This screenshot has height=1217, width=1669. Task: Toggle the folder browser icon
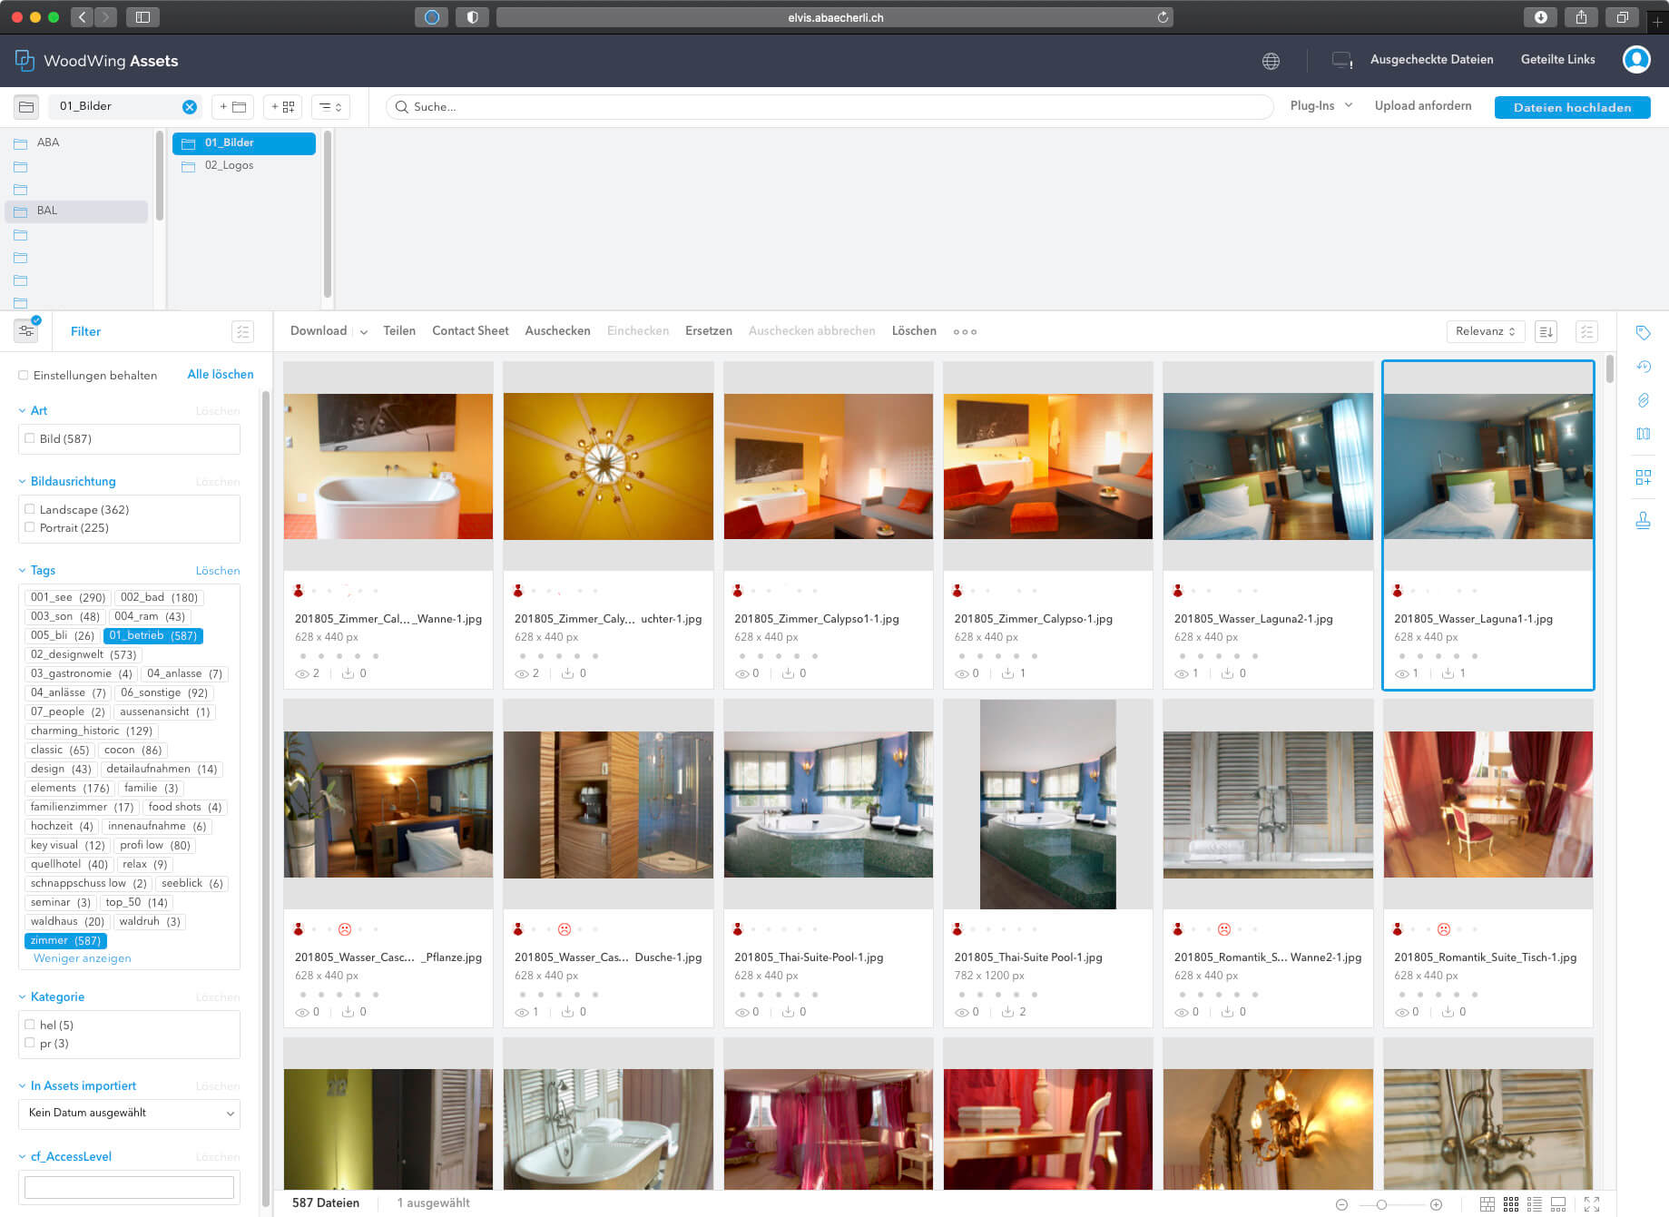coord(26,107)
